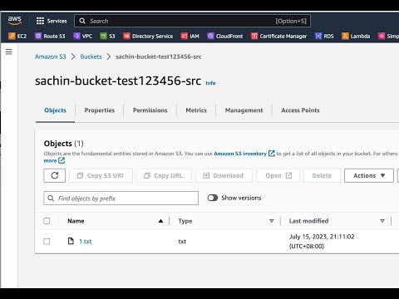
Task: Switch to the Properties tab
Action: (x=100, y=110)
